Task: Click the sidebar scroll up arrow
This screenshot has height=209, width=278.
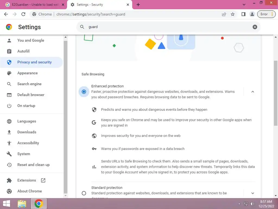Action: coord(65,37)
